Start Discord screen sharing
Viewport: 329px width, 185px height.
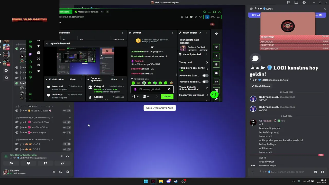(x=28, y=163)
